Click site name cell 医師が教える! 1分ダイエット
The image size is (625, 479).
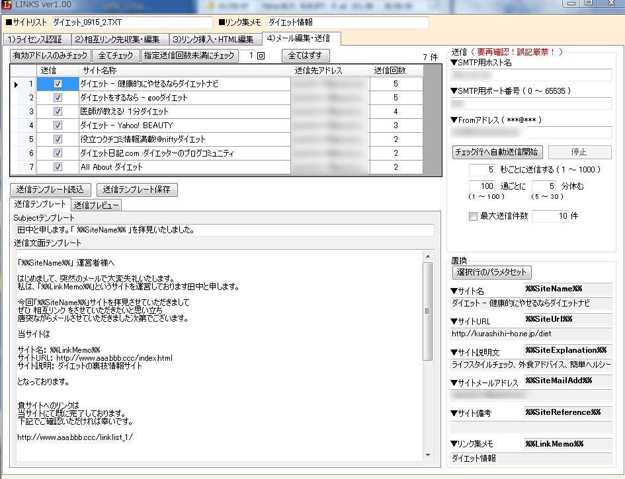pos(185,112)
